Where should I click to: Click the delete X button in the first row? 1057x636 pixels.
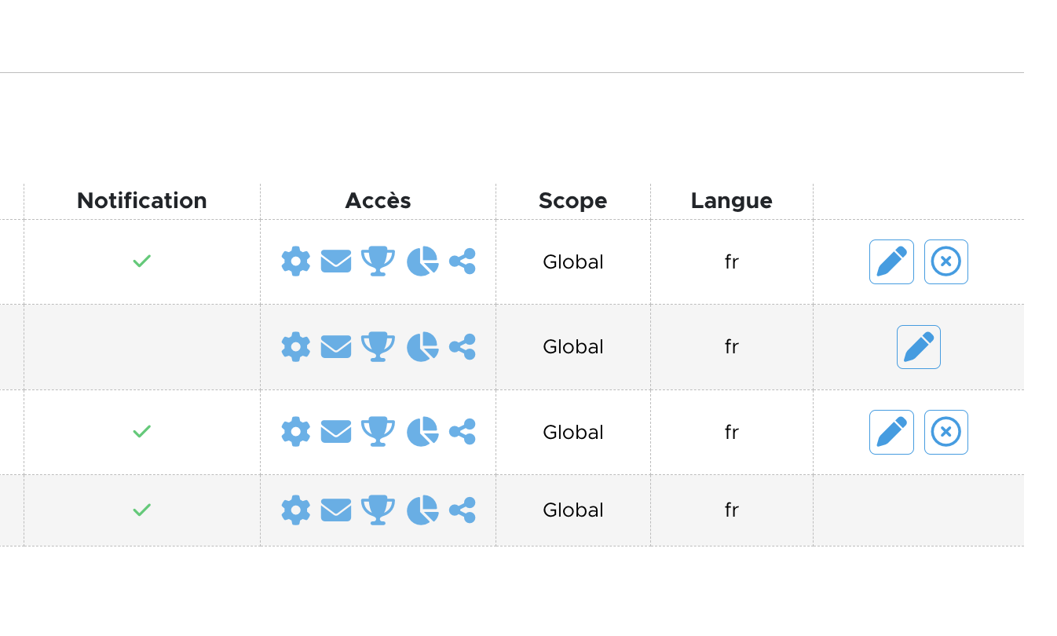[945, 261]
